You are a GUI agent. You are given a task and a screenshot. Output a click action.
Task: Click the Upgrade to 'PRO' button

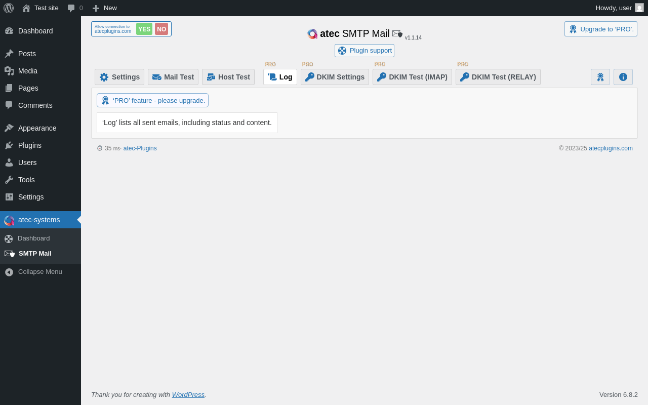click(x=601, y=29)
